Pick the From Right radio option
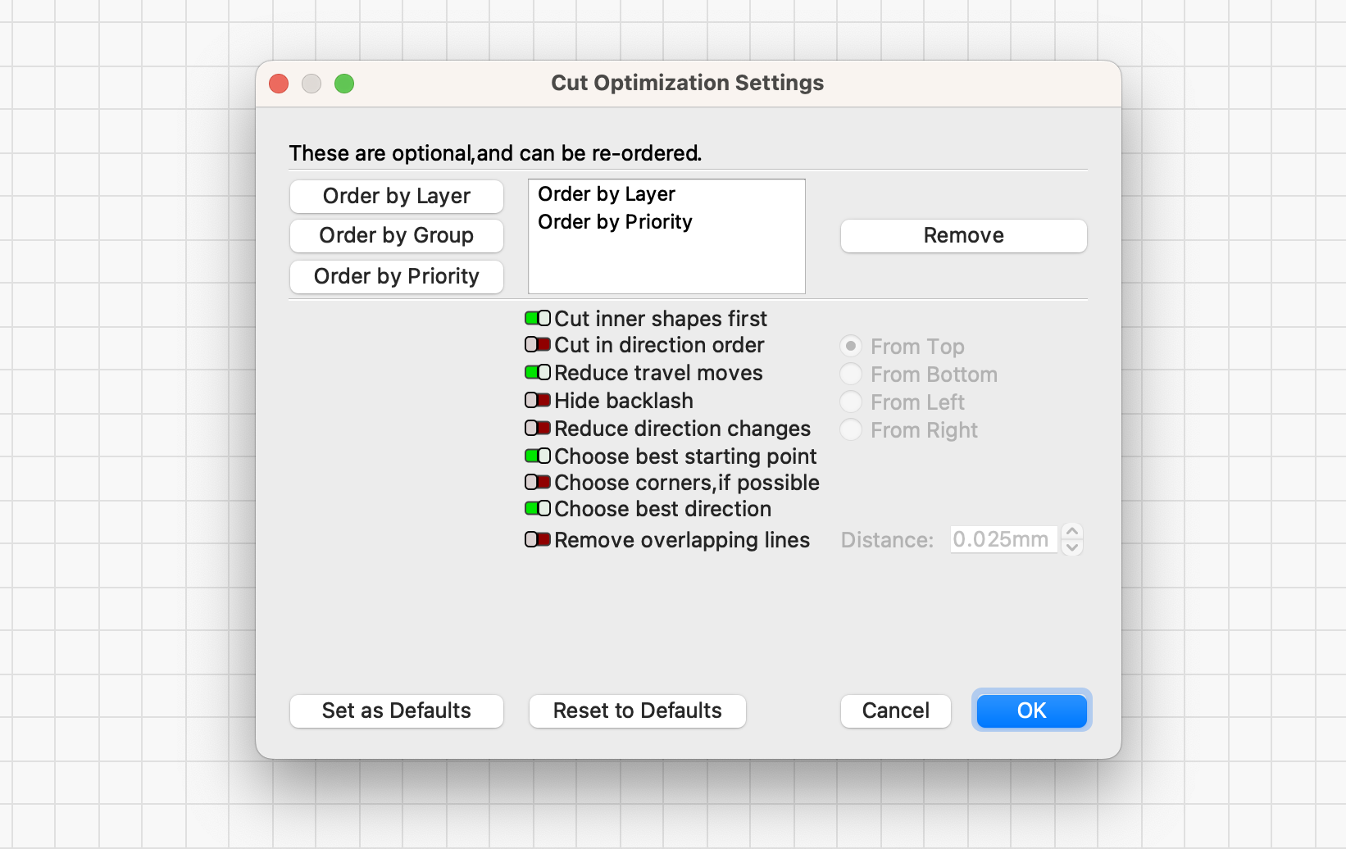1346x849 pixels. click(x=851, y=430)
